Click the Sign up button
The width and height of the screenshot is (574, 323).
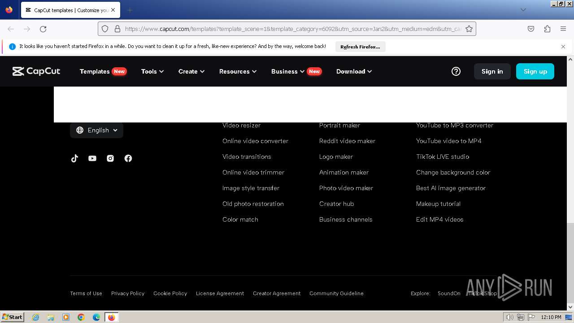pos(535,71)
